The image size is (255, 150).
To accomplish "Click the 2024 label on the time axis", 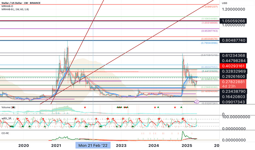I will [154, 145].
